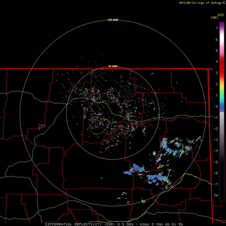This screenshot has height=226, width=226.
Task: Click the -1 value on color scale
Action: [216, 118]
